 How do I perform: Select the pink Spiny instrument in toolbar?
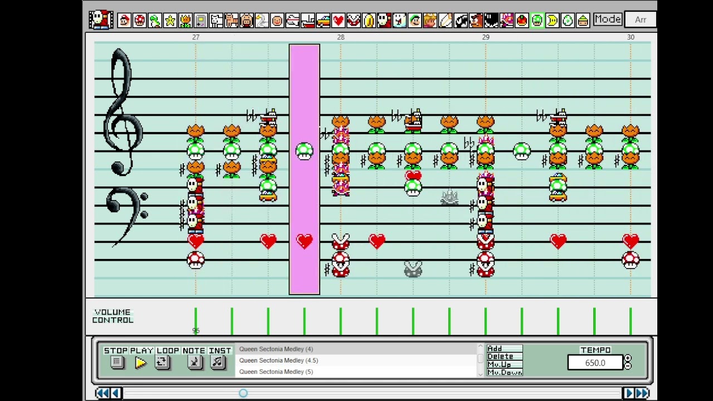(x=506, y=20)
